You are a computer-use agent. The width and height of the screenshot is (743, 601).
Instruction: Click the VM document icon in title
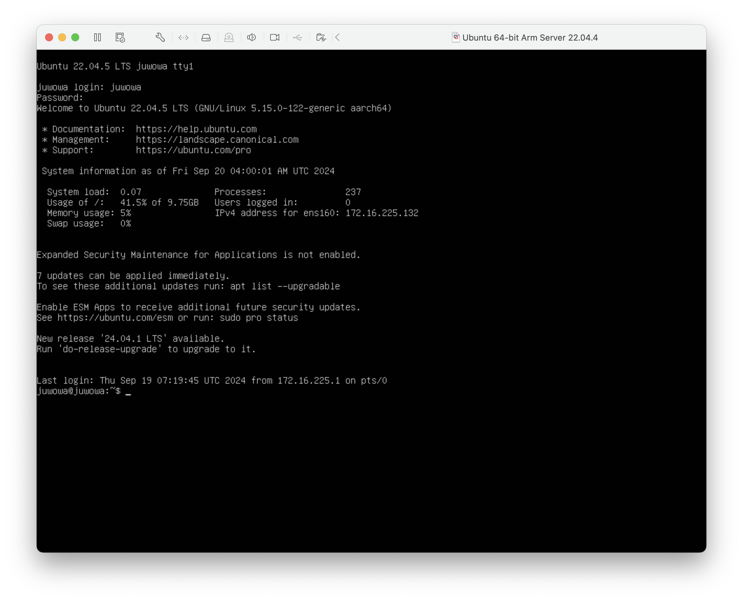(456, 37)
